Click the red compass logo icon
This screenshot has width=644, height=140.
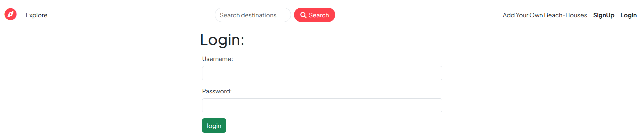(10, 14)
